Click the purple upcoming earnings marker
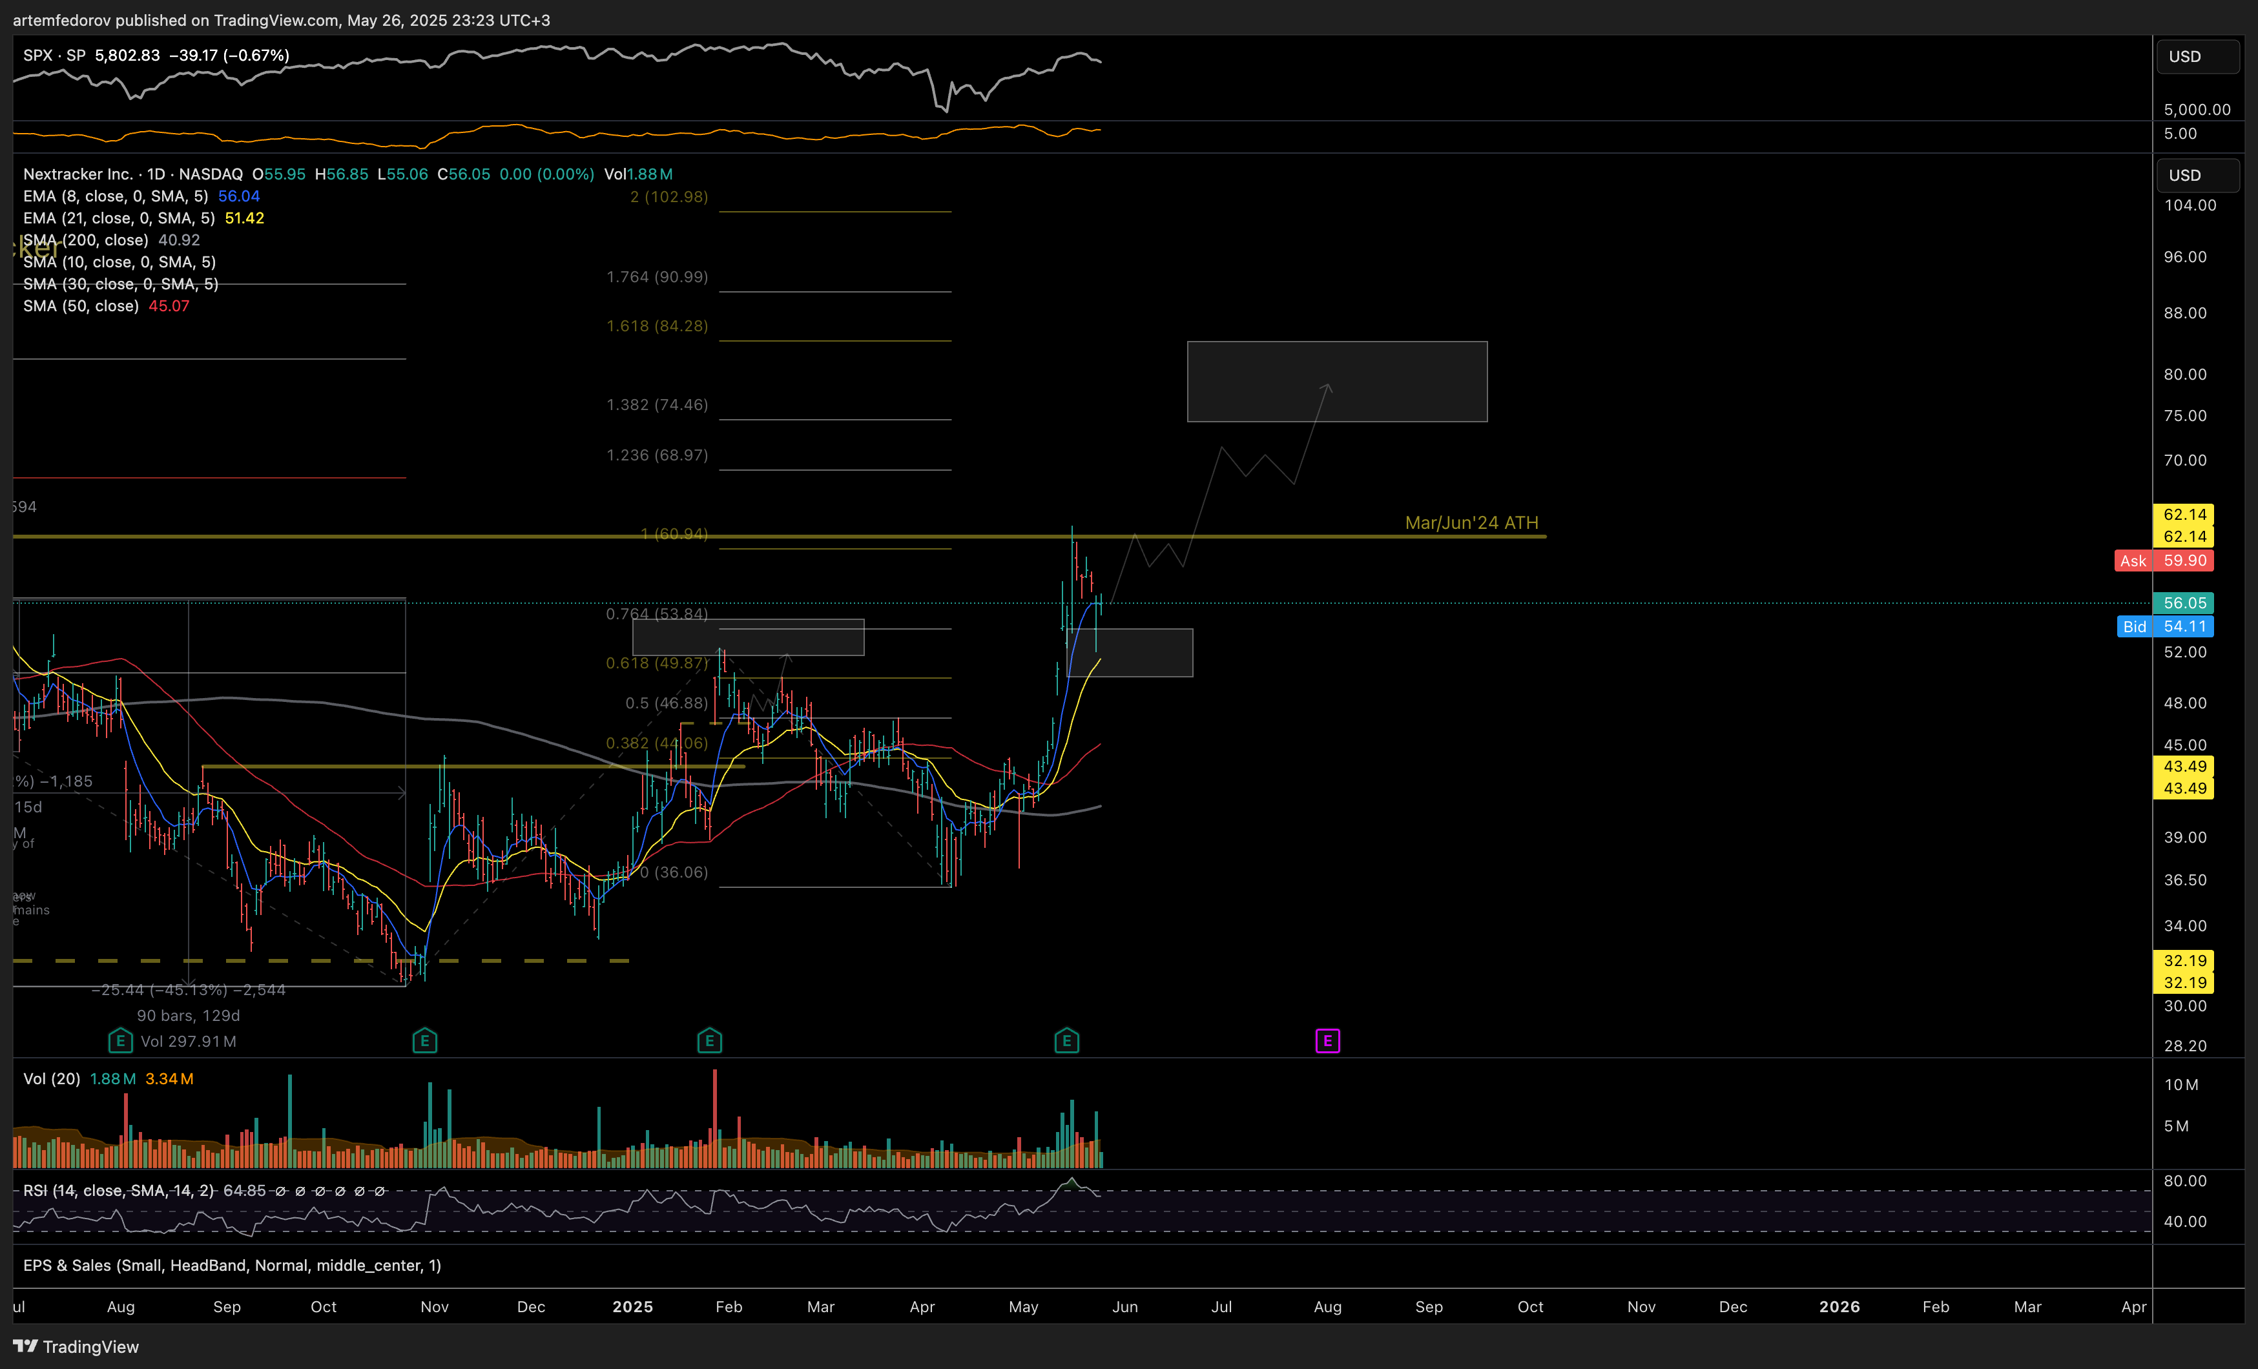2258x1369 pixels. point(1327,1041)
